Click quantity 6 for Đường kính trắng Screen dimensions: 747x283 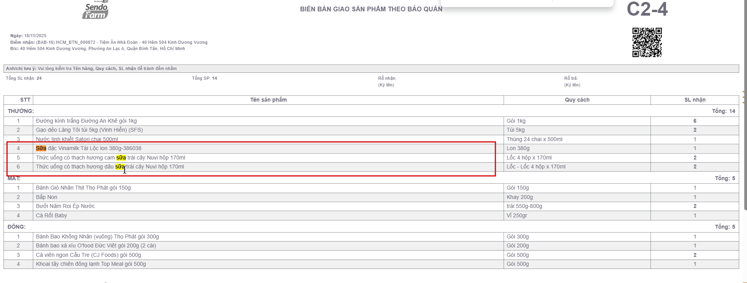(x=695, y=121)
